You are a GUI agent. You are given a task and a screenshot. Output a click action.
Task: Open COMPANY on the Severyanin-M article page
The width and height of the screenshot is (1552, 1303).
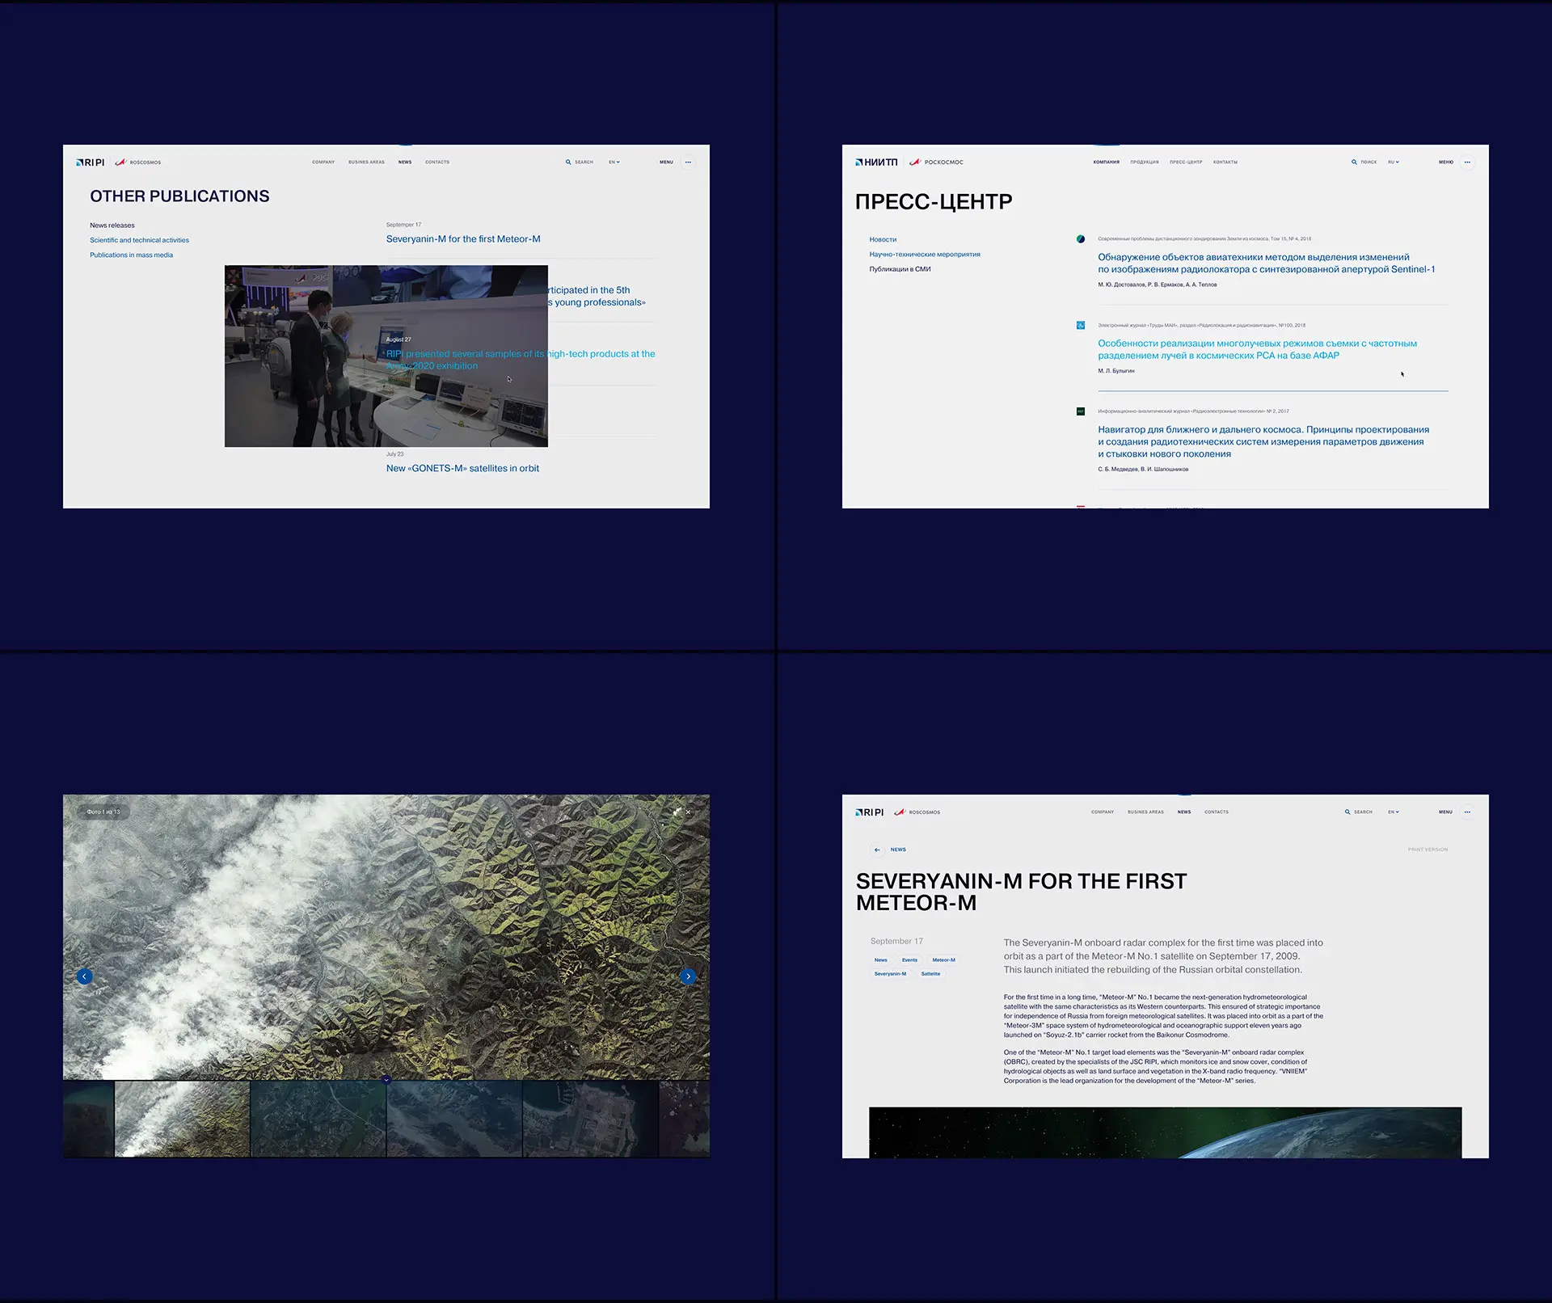(x=1103, y=812)
